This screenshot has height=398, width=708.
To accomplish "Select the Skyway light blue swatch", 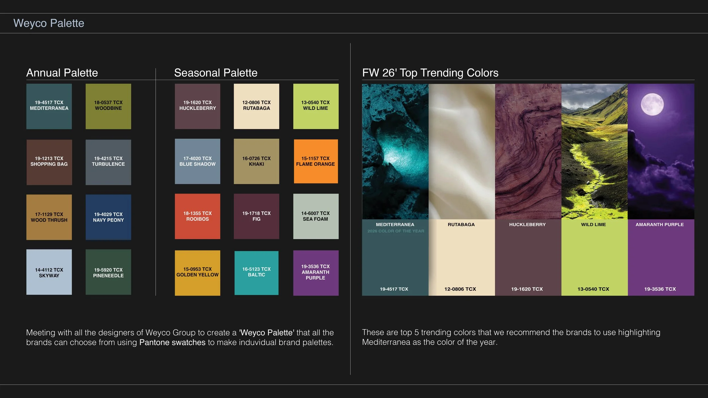I will [49, 272].
